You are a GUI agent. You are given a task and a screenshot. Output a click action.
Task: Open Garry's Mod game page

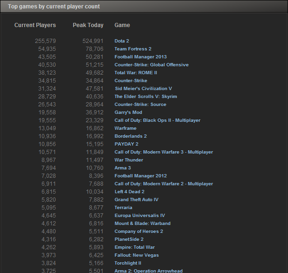click(x=128, y=112)
